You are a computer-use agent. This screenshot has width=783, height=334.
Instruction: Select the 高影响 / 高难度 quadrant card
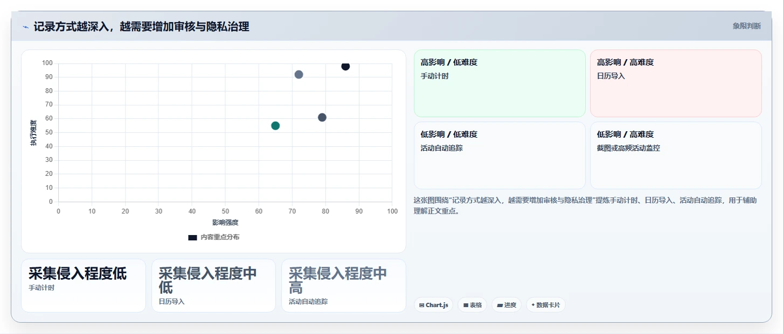tap(676, 83)
